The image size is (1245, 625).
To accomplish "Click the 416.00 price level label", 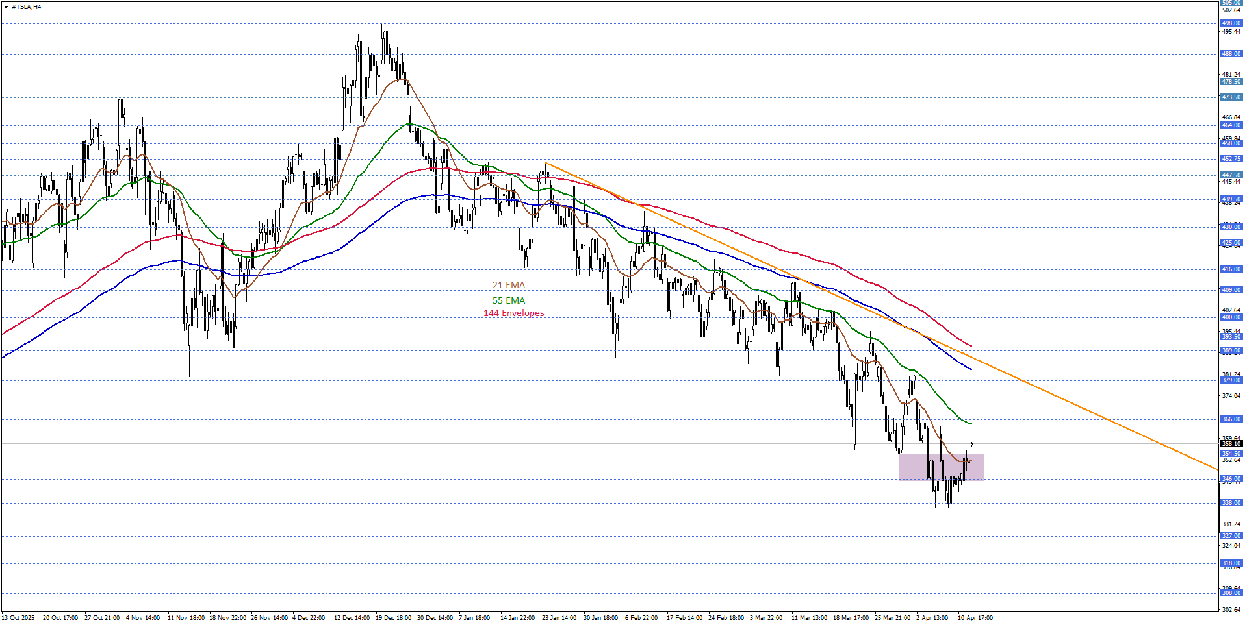I will point(1231,269).
